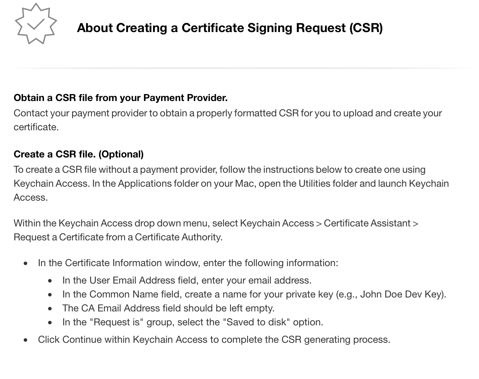Click the "User Email Address field" instruction line

tap(187, 280)
